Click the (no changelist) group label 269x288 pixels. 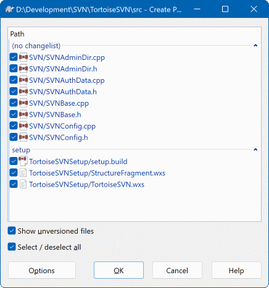(x=36, y=46)
